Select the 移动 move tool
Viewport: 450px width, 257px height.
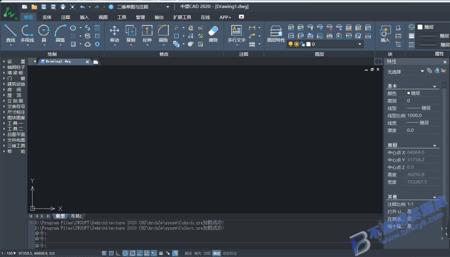(114, 33)
